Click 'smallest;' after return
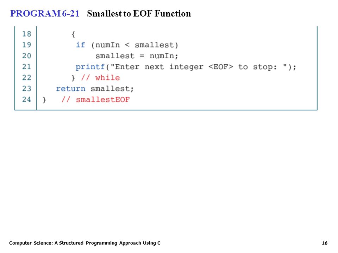Screen dimensions: 338x253 [x=112, y=89]
